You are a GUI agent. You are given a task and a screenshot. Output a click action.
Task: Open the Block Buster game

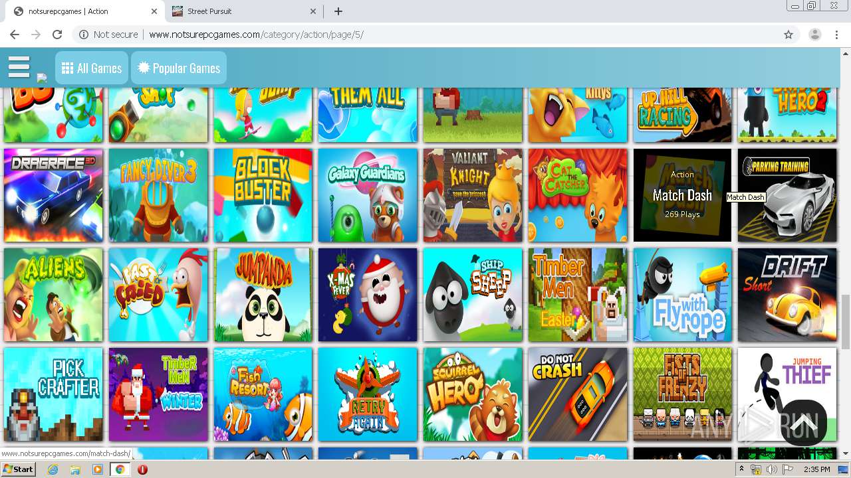tap(263, 195)
